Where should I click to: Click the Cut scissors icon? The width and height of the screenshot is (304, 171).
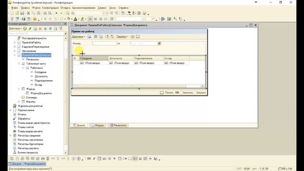point(28,13)
